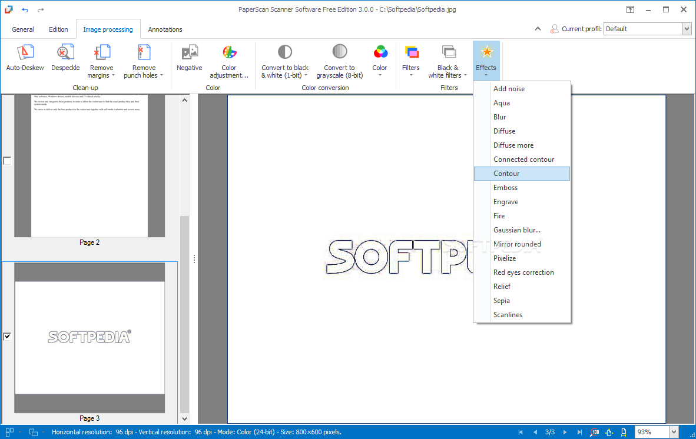696x439 pixels.
Task: Uncheck the Page 3 thumbnail checkbox
Action: click(x=7, y=336)
